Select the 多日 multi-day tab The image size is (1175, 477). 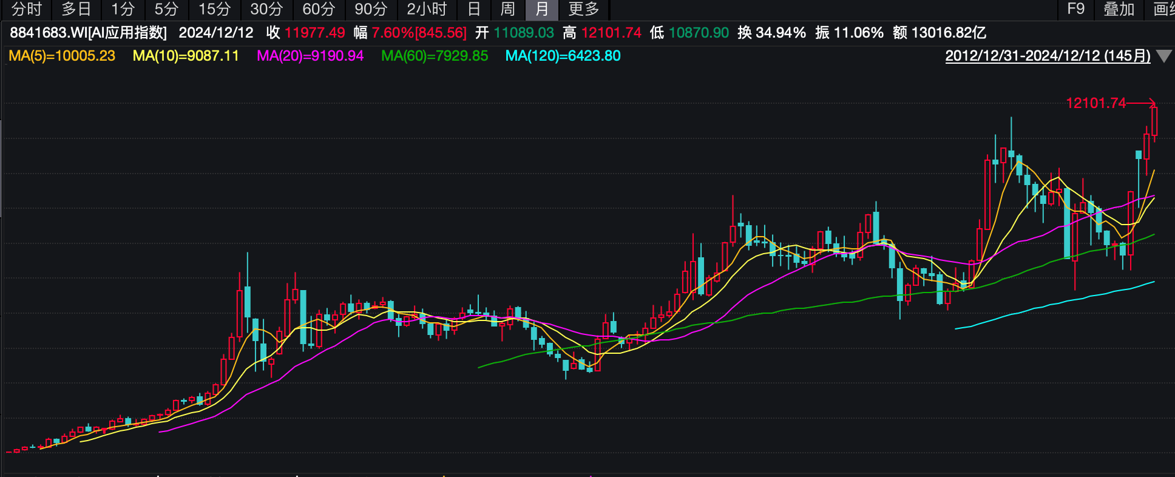76,9
